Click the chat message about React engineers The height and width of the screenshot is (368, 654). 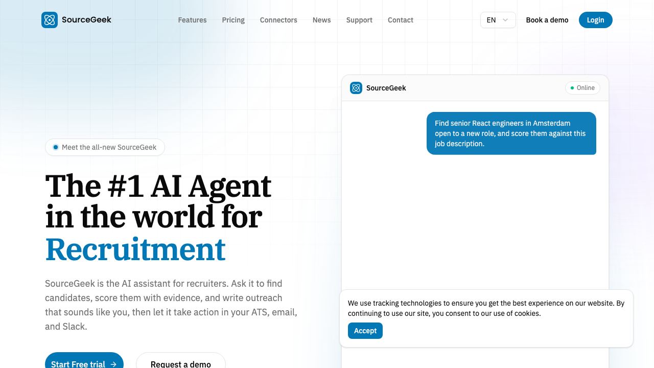[x=511, y=133]
